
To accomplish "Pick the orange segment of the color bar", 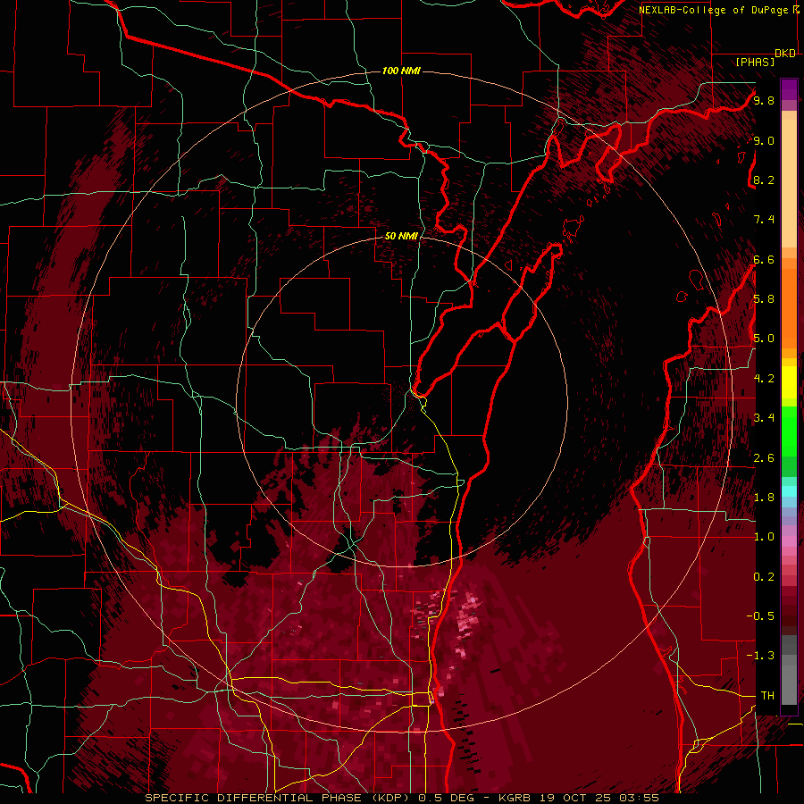I will tap(789, 307).
